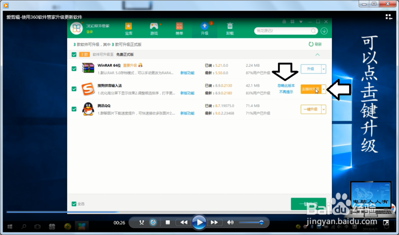Turn on shuffle in the media player
399x235 pixels.
point(142,222)
